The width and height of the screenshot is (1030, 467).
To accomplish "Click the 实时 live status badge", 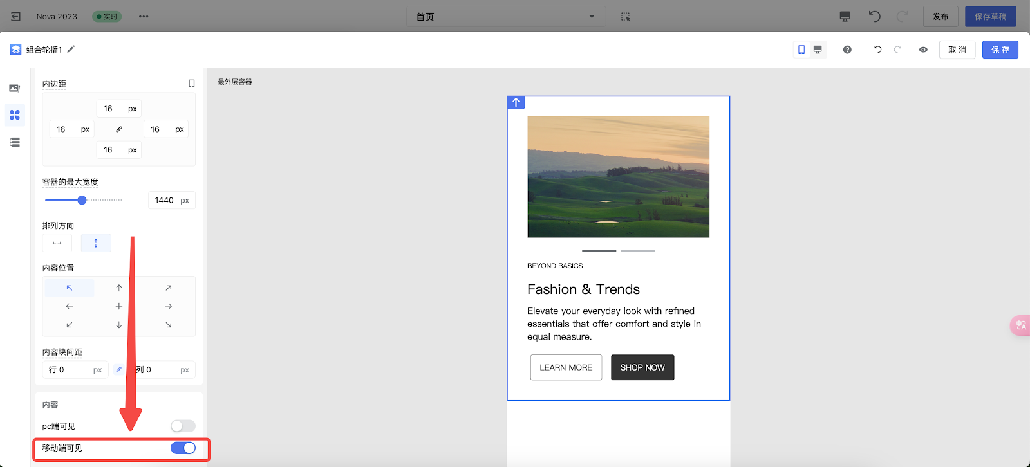I will pyautogui.click(x=106, y=17).
